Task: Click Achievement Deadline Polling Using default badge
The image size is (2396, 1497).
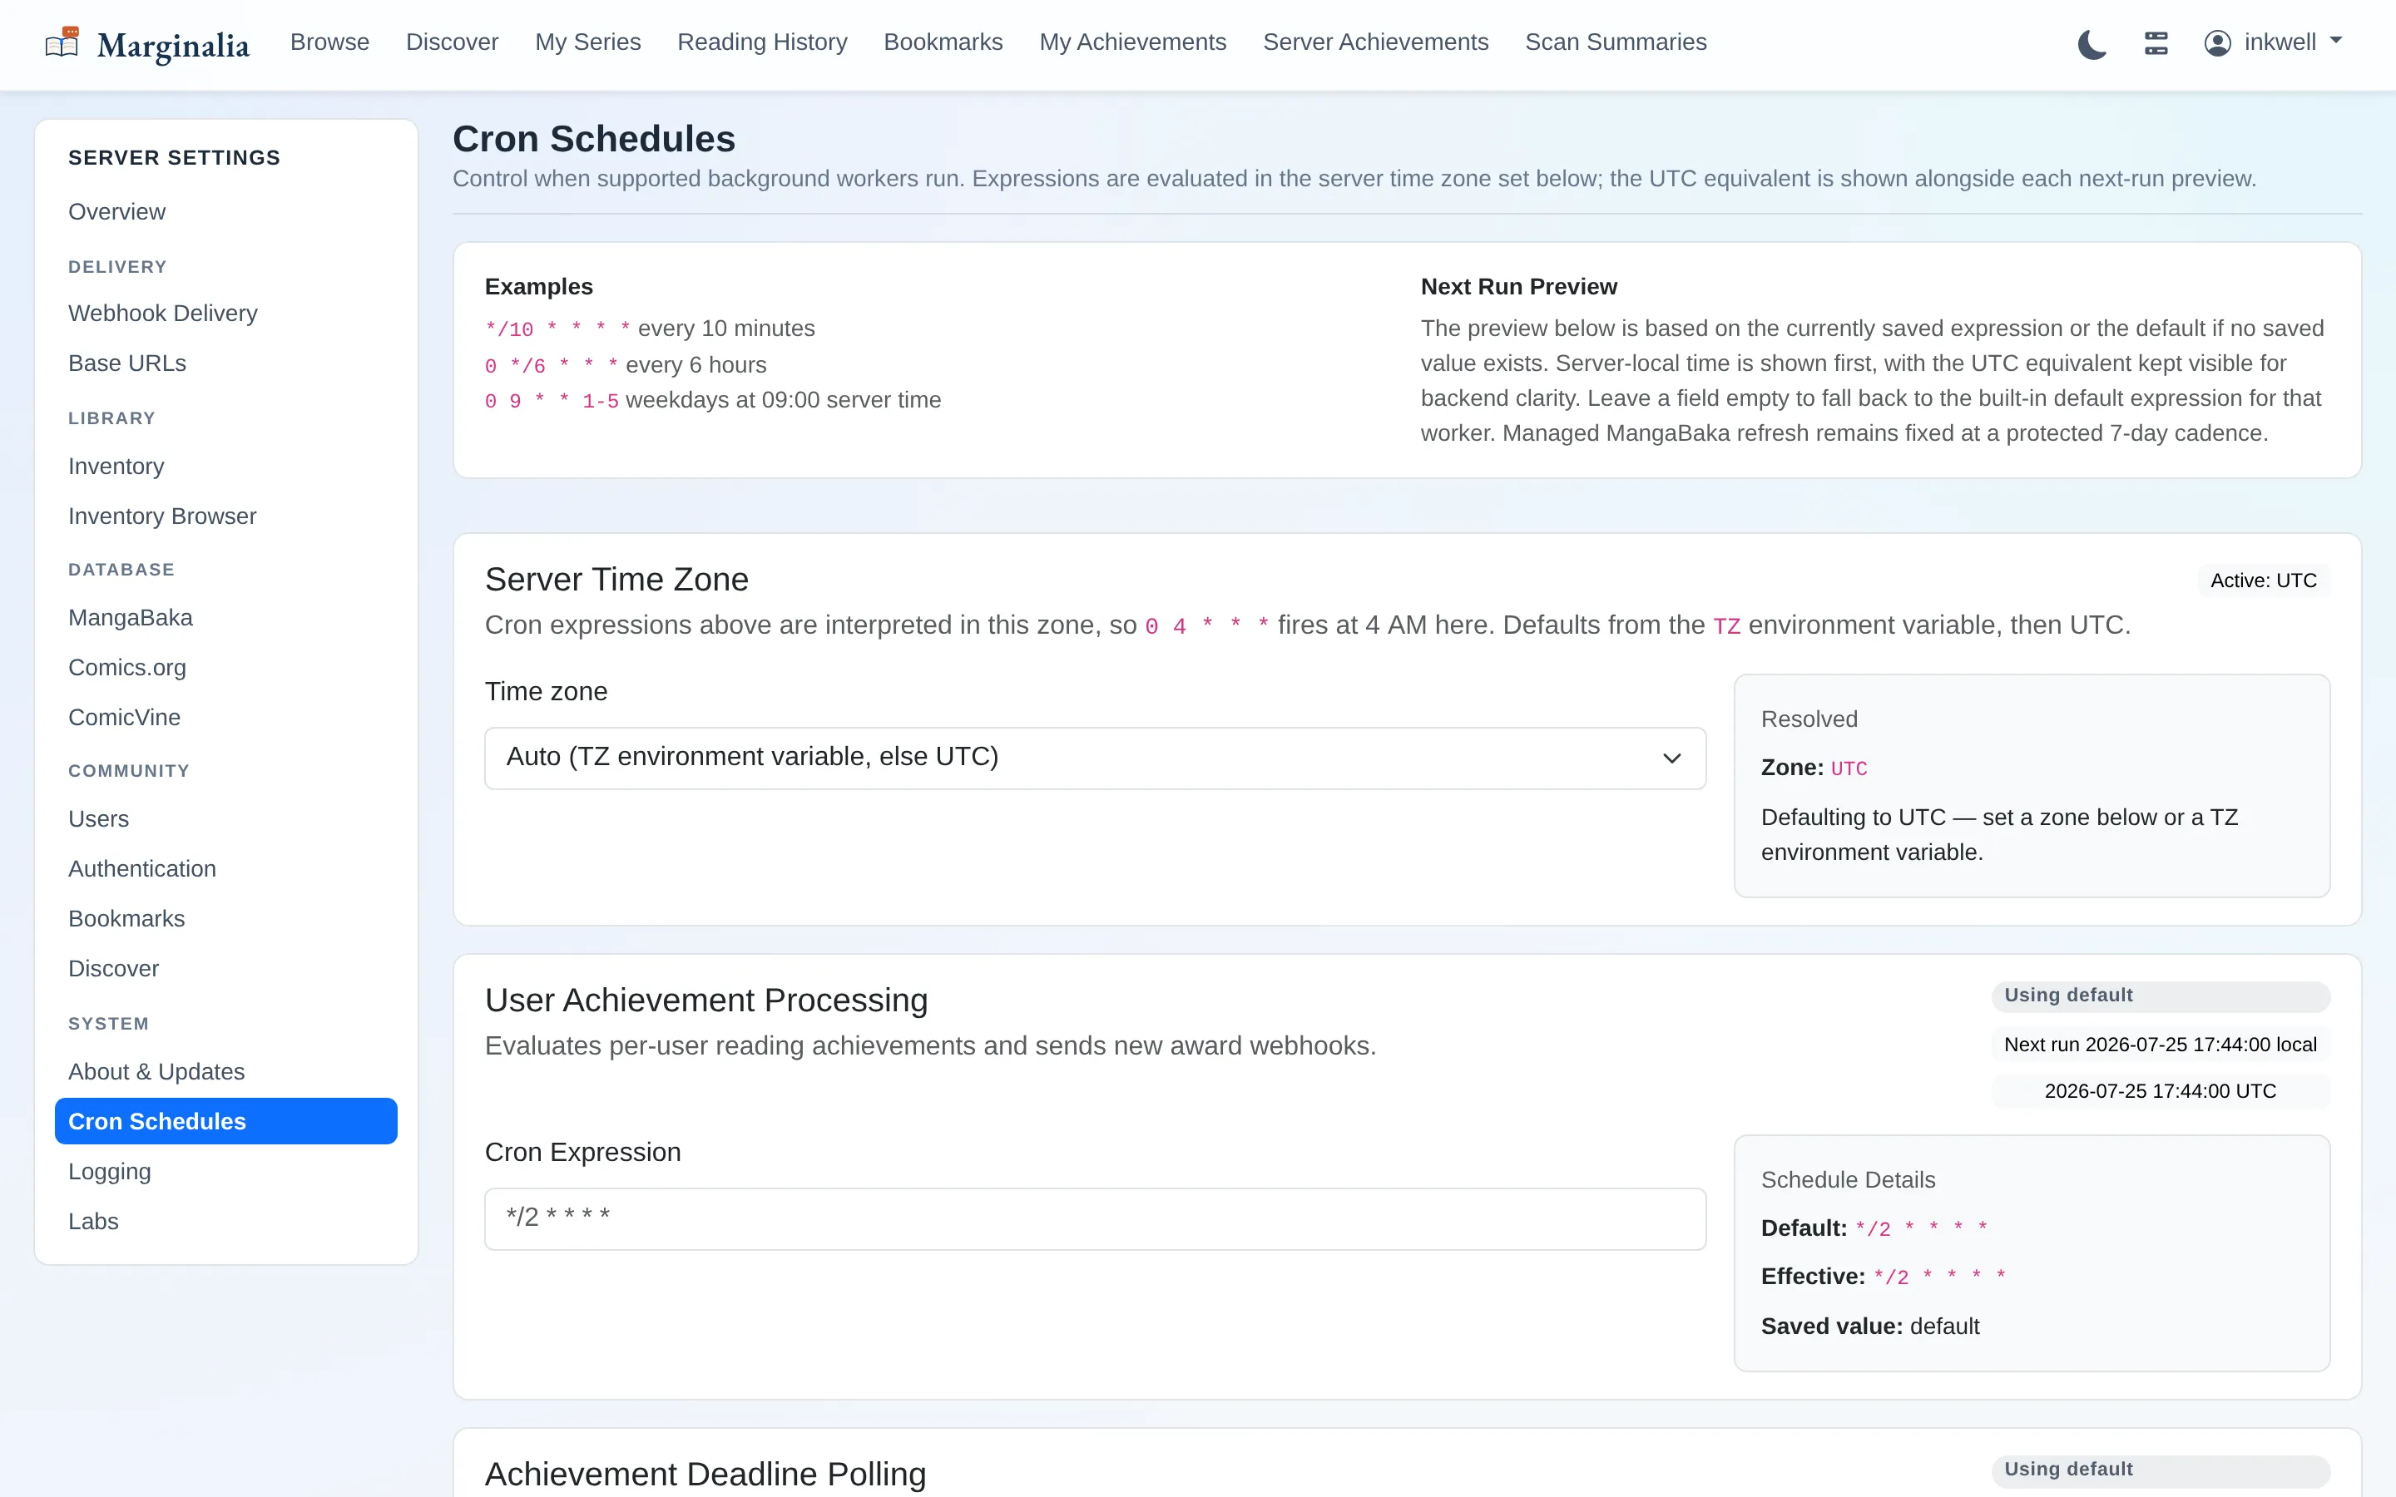Action: pos(2161,1470)
